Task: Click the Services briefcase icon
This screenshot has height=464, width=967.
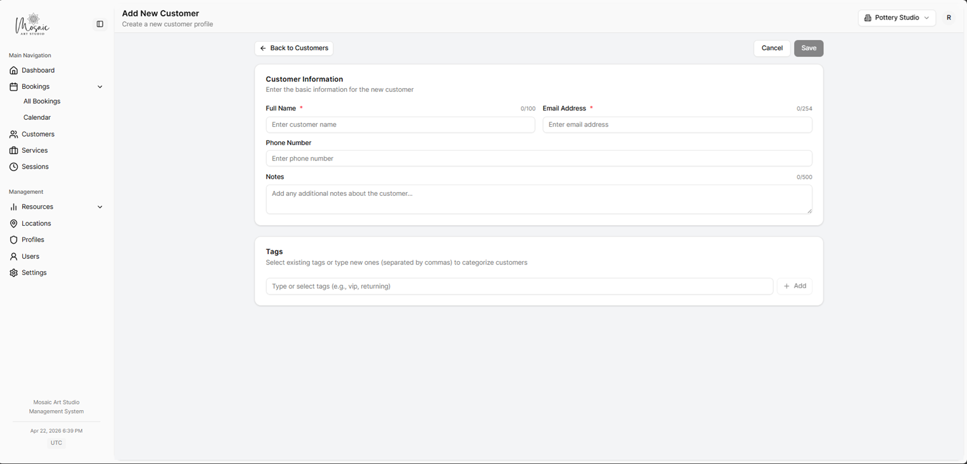Action: pyautogui.click(x=13, y=150)
